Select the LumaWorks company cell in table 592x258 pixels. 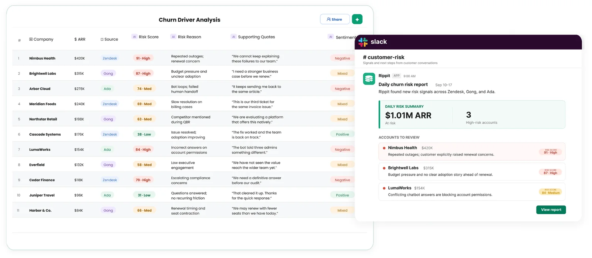pos(40,150)
